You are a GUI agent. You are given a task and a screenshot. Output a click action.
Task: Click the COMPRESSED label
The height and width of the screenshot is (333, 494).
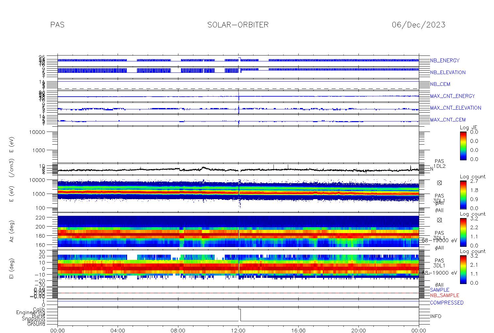(447, 303)
